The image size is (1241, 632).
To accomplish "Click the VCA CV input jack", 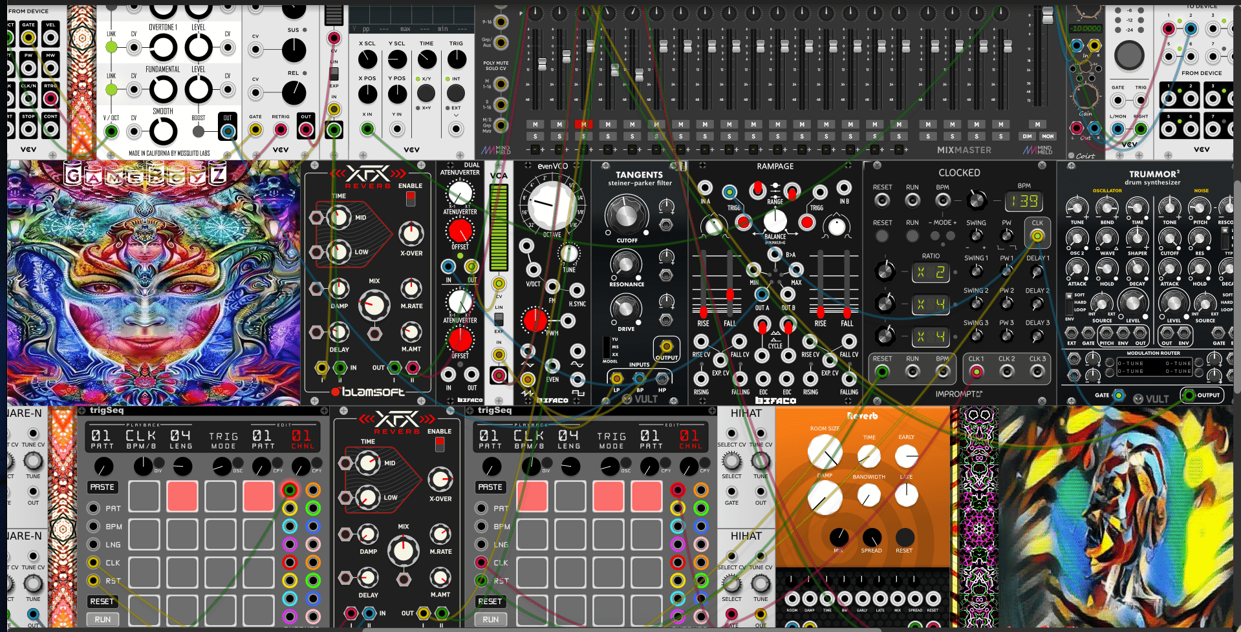I will (499, 283).
